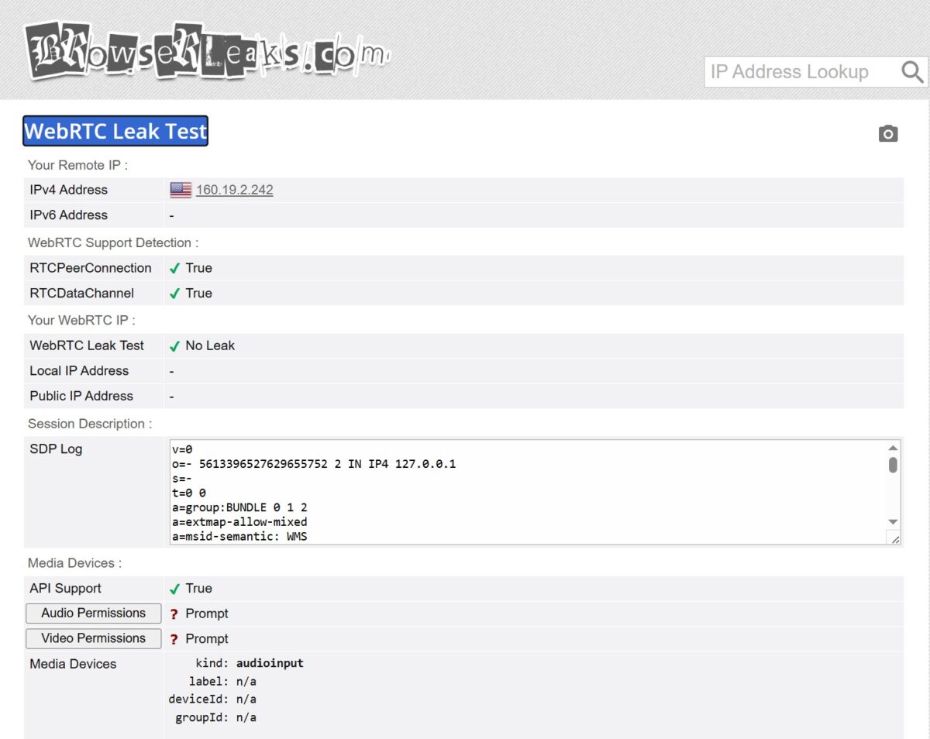Click the 'Your WebRTC IP :' section label
The image size is (930, 739).
[81, 320]
